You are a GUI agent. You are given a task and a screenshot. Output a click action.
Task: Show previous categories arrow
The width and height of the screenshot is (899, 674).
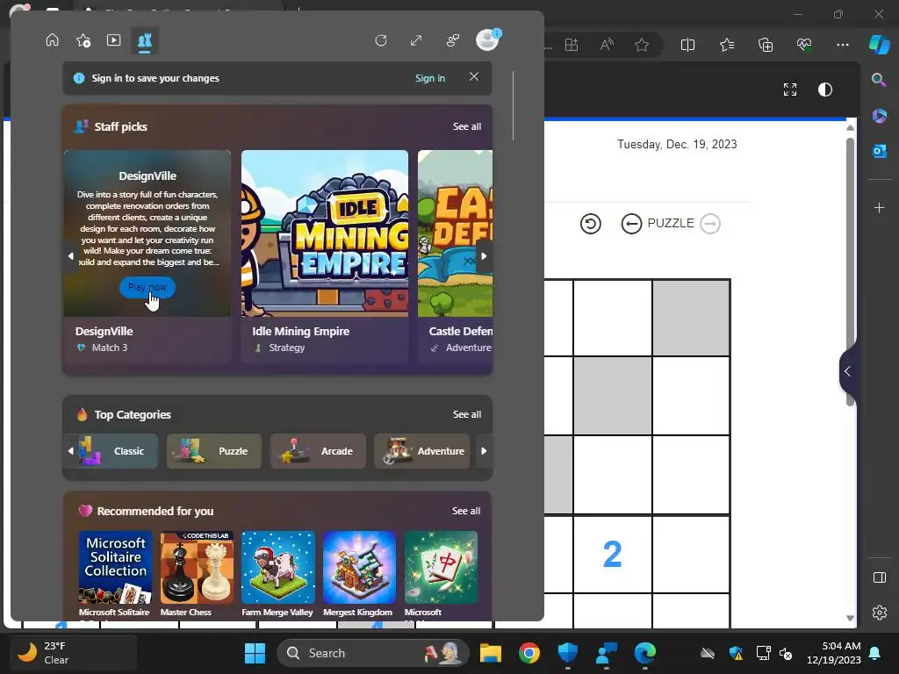pyautogui.click(x=70, y=451)
